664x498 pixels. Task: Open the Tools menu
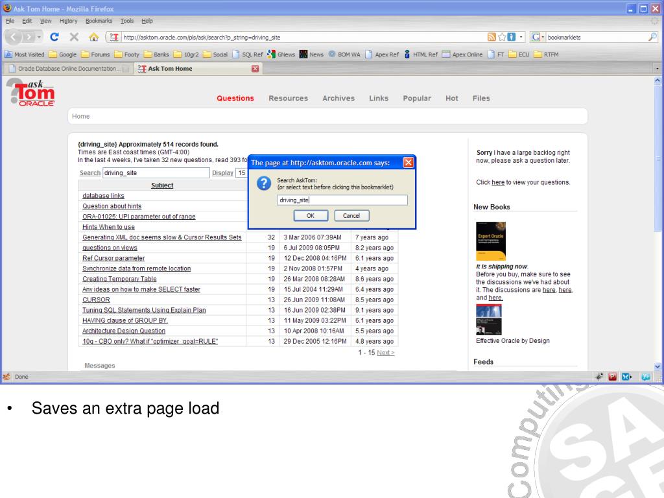[x=126, y=21]
